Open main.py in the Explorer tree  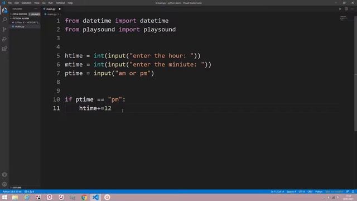tap(20, 26)
